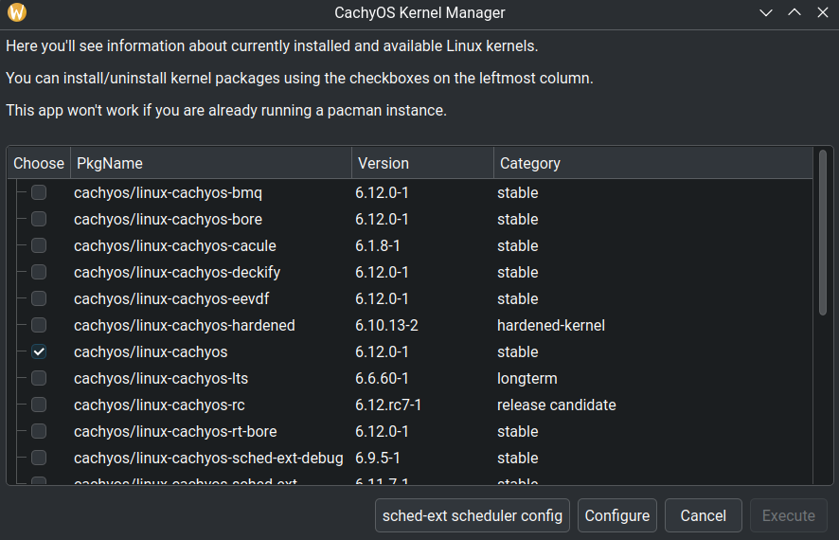The height and width of the screenshot is (540, 839).
Task: Uncheck the linux-cachyos kernel checkbox
Action: click(x=39, y=351)
